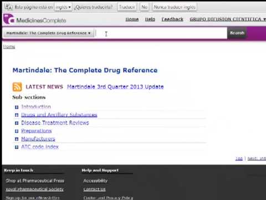The width and height of the screenshot is (266, 200).
Task: Open GRUPO DIFUSION CIENTIFICA account menu
Action: tap(228, 19)
